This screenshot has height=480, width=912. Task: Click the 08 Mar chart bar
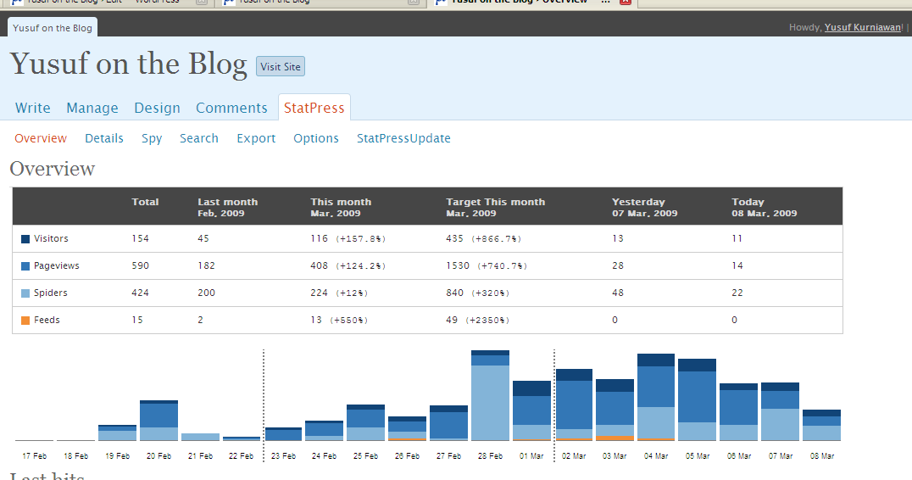coord(822,426)
